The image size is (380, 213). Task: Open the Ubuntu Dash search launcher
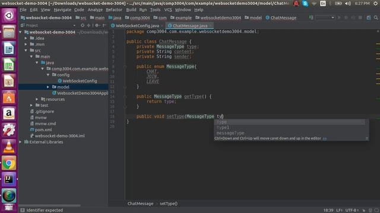click(x=9, y=16)
